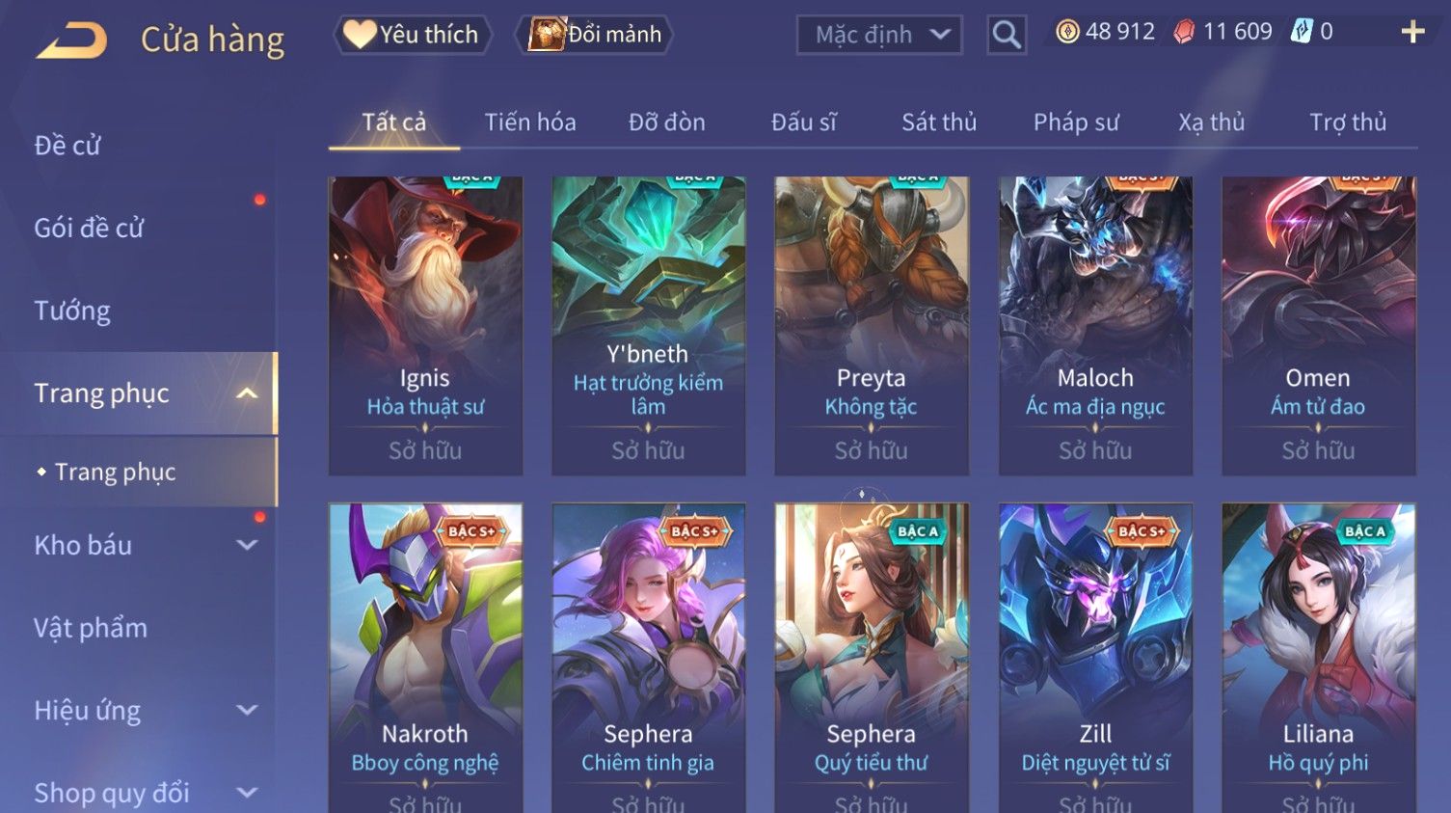Tap the red ruby currency icon
The height and width of the screenshot is (813, 1451).
click(x=1184, y=32)
